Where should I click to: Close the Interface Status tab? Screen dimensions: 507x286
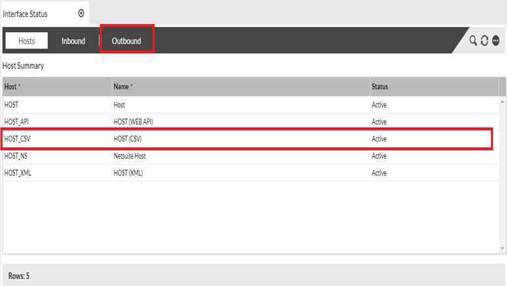[x=81, y=13]
